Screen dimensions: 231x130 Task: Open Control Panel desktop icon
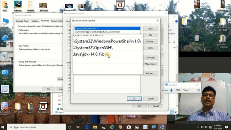5,75
